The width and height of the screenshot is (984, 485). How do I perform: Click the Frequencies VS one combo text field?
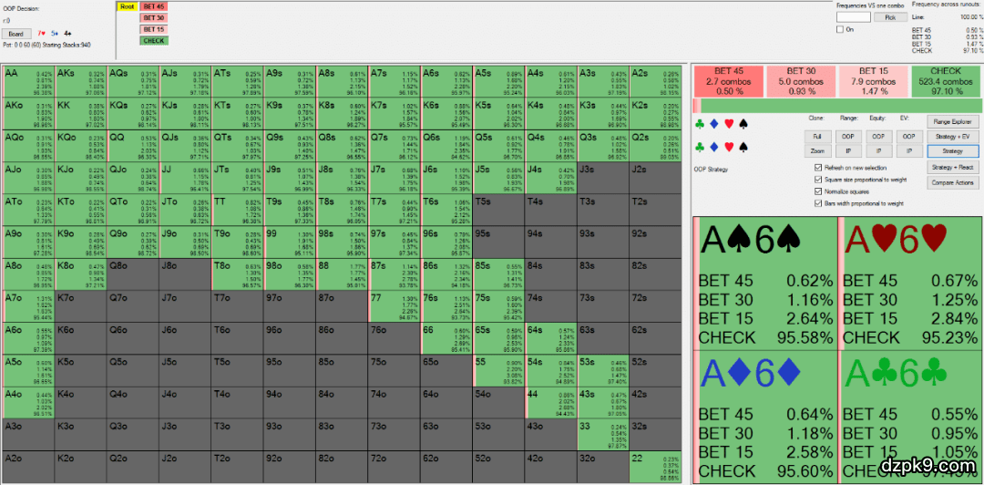click(x=854, y=16)
